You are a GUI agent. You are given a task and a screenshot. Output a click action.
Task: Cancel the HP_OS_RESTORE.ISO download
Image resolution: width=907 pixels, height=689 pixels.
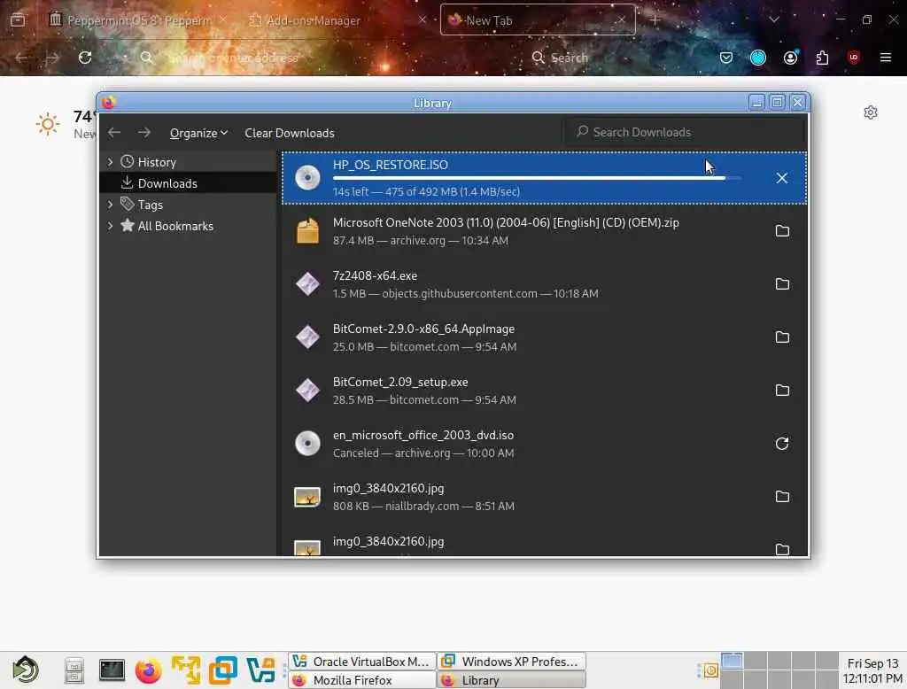(x=781, y=178)
